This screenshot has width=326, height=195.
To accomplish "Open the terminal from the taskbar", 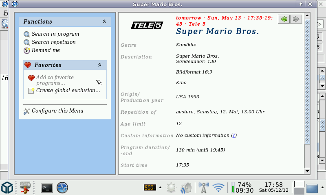I will tap(47, 188).
